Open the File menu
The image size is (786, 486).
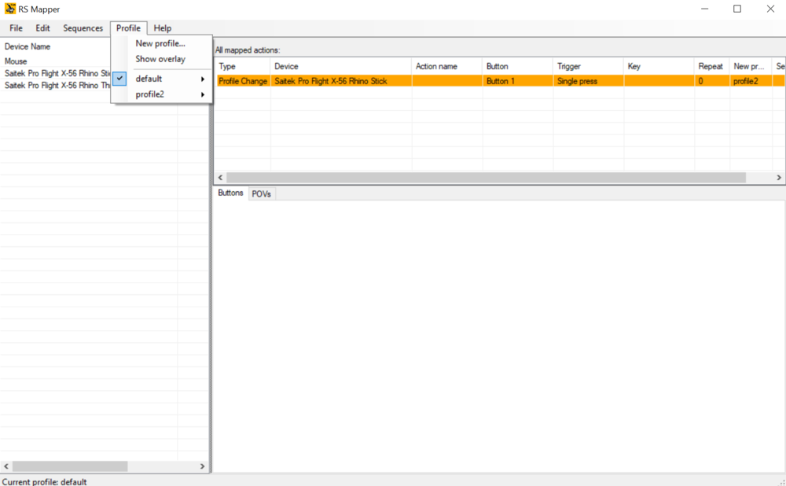tap(16, 28)
